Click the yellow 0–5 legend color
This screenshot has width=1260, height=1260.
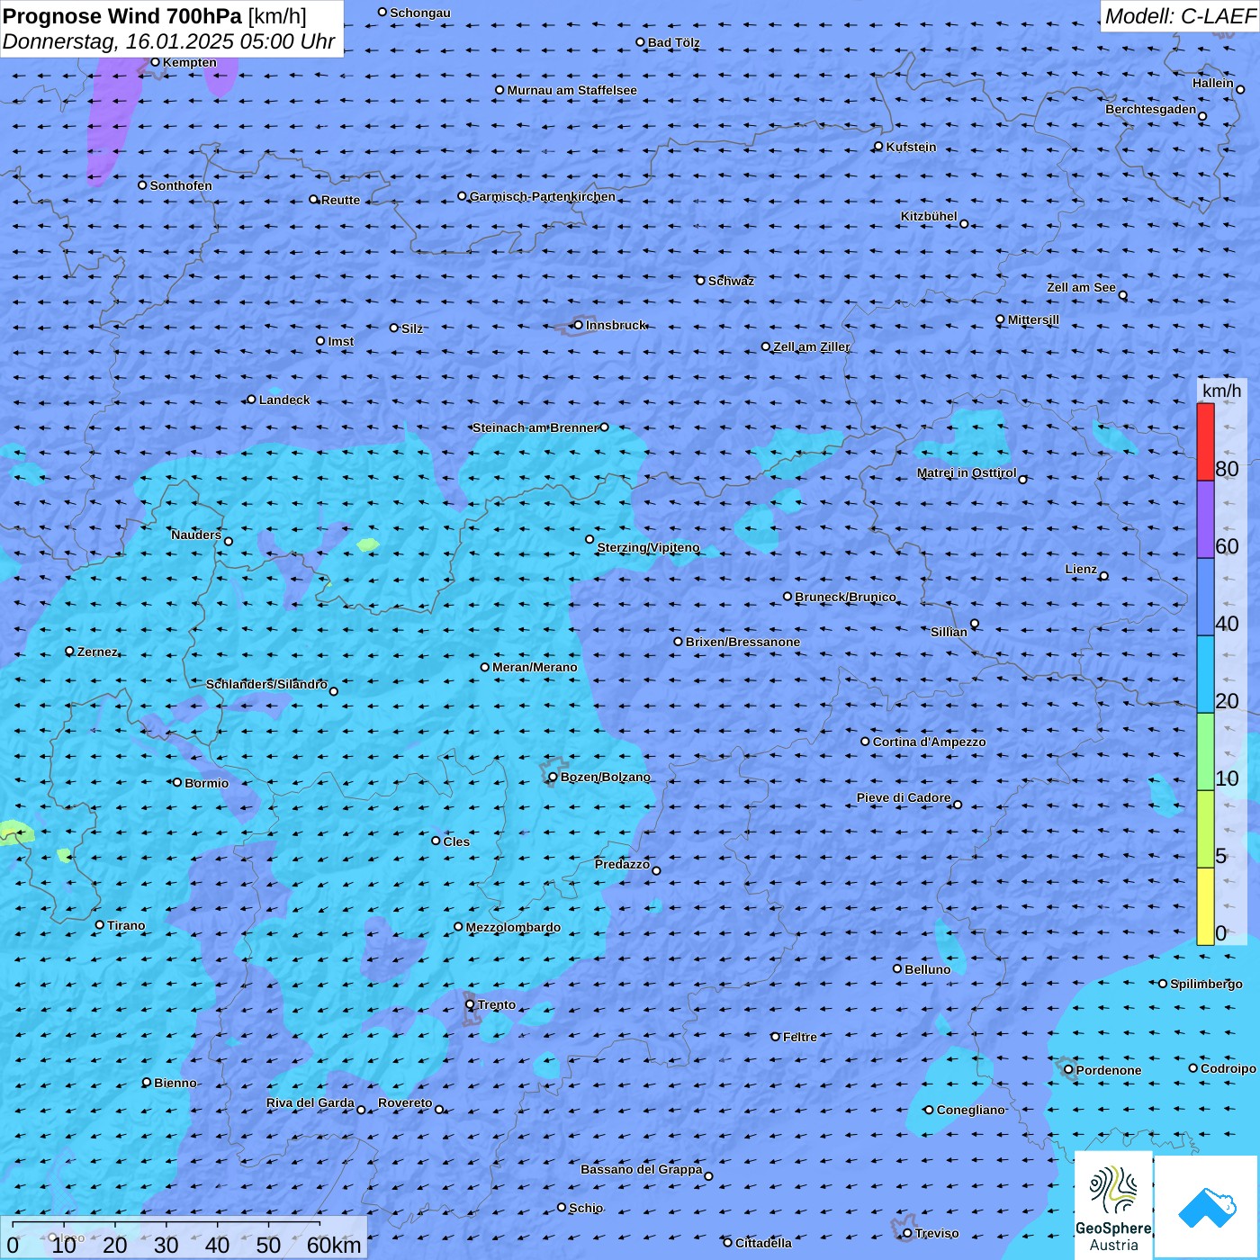click(x=1205, y=906)
